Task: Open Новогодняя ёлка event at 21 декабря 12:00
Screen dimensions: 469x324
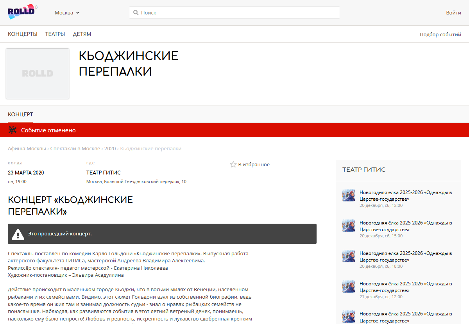Action: 406,287
